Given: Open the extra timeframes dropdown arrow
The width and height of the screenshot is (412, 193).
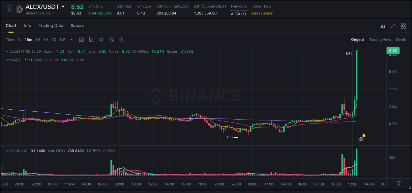Looking at the screenshot, I should click(71, 40).
